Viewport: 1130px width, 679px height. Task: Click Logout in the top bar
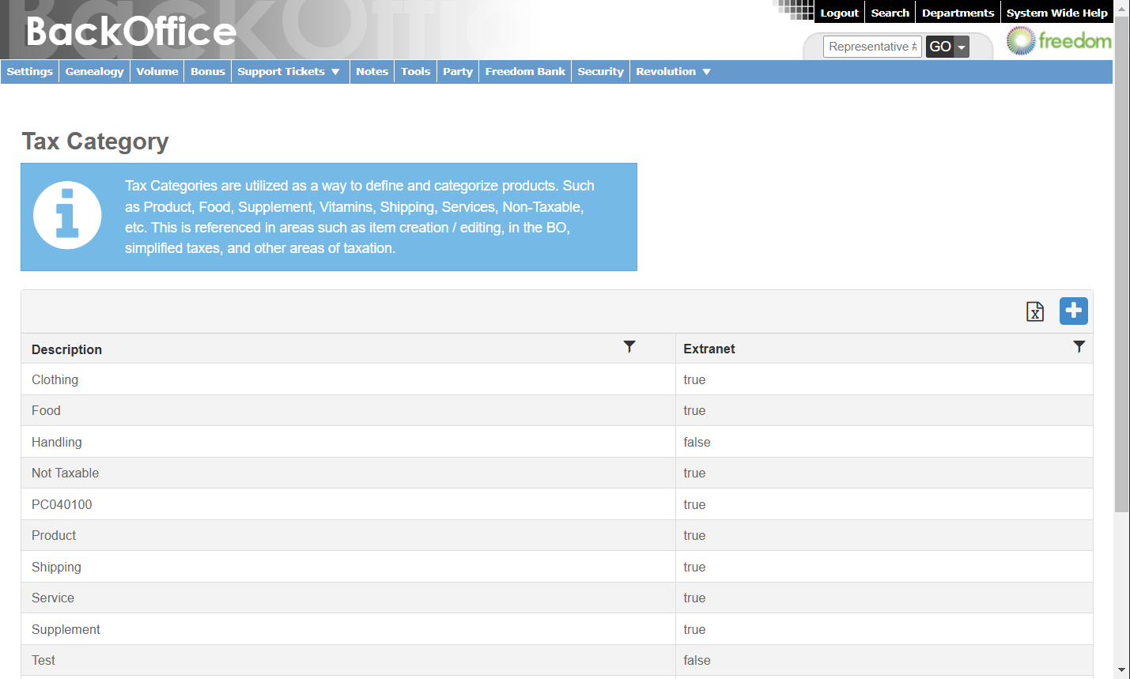click(x=839, y=12)
